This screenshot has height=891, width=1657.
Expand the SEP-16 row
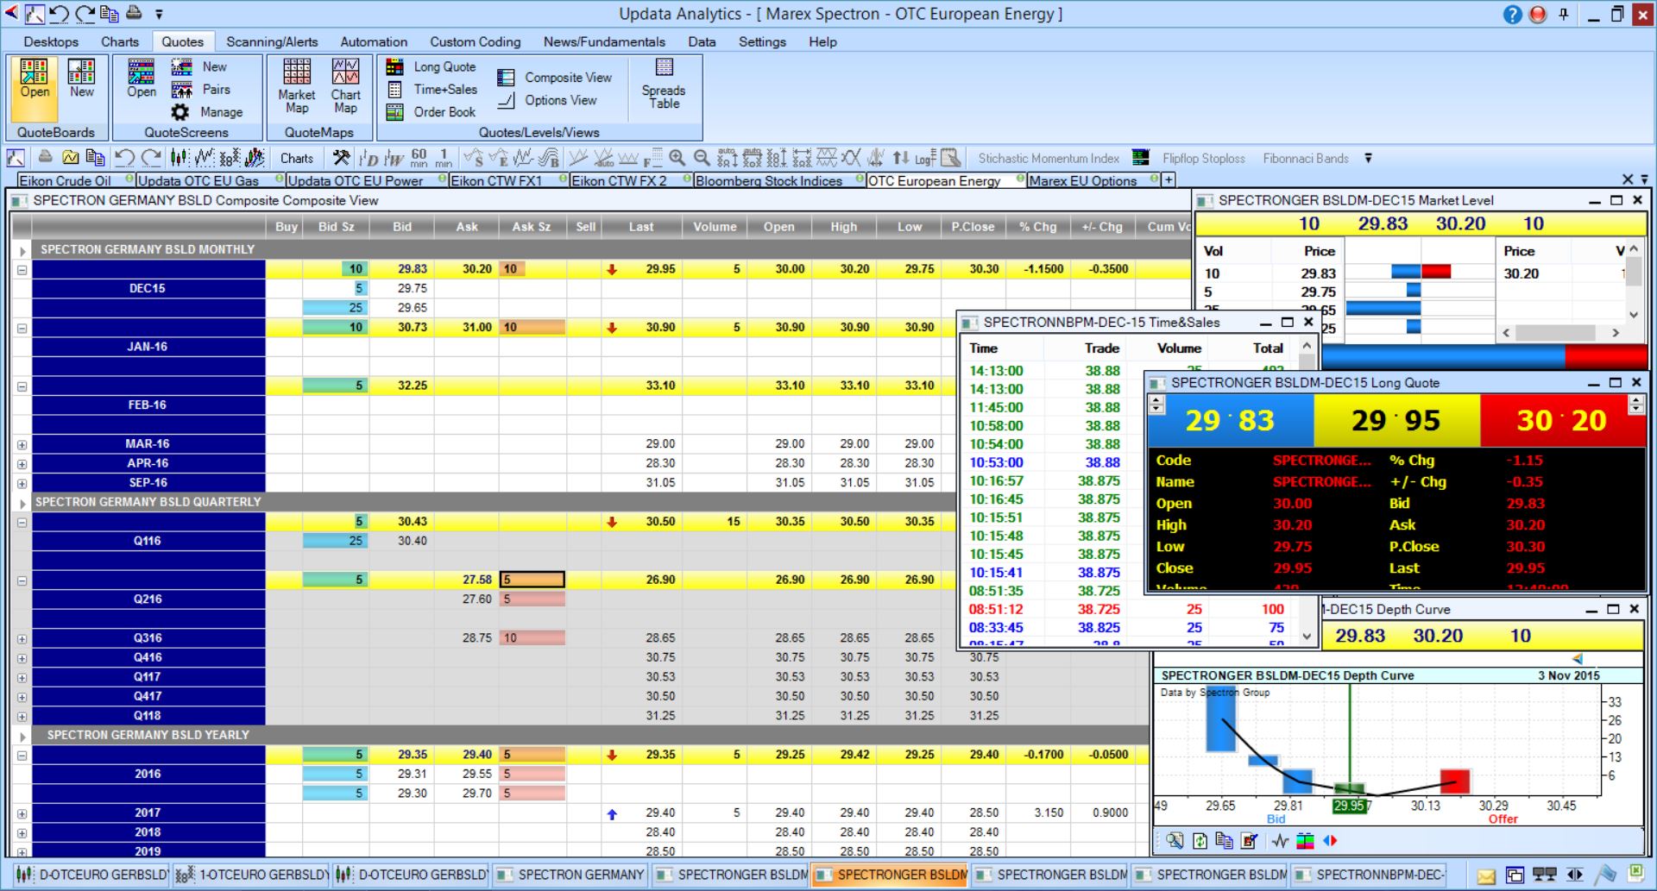tap(22, 484)
